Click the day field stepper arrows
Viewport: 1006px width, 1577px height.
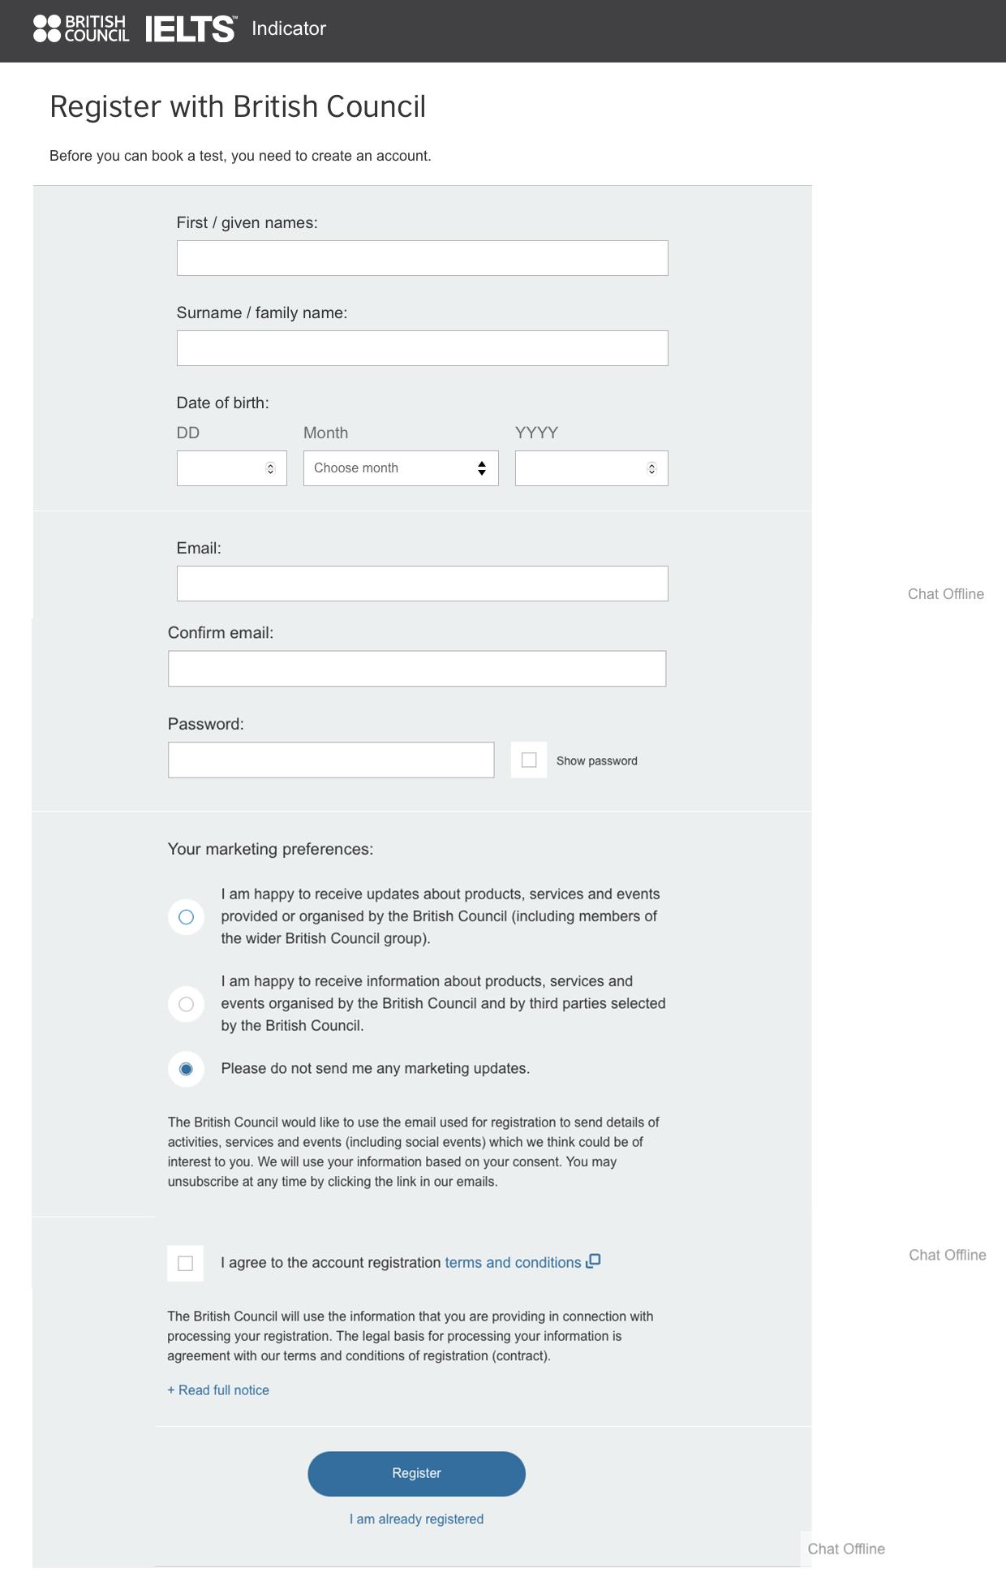[270, 468]
